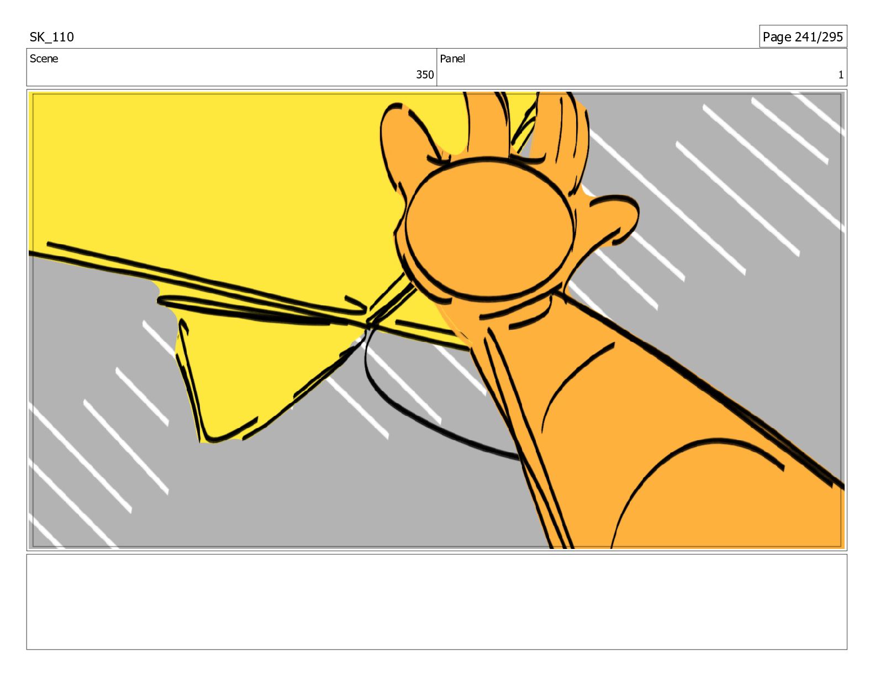This screenshot has width=875, height=676.
Task: Click the storyboard panel drawing
Action: click(436, 320)
